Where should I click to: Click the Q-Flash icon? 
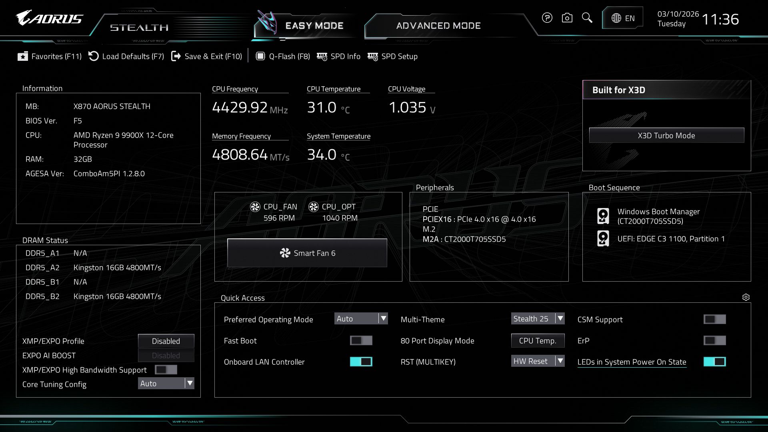coord(261,56)
